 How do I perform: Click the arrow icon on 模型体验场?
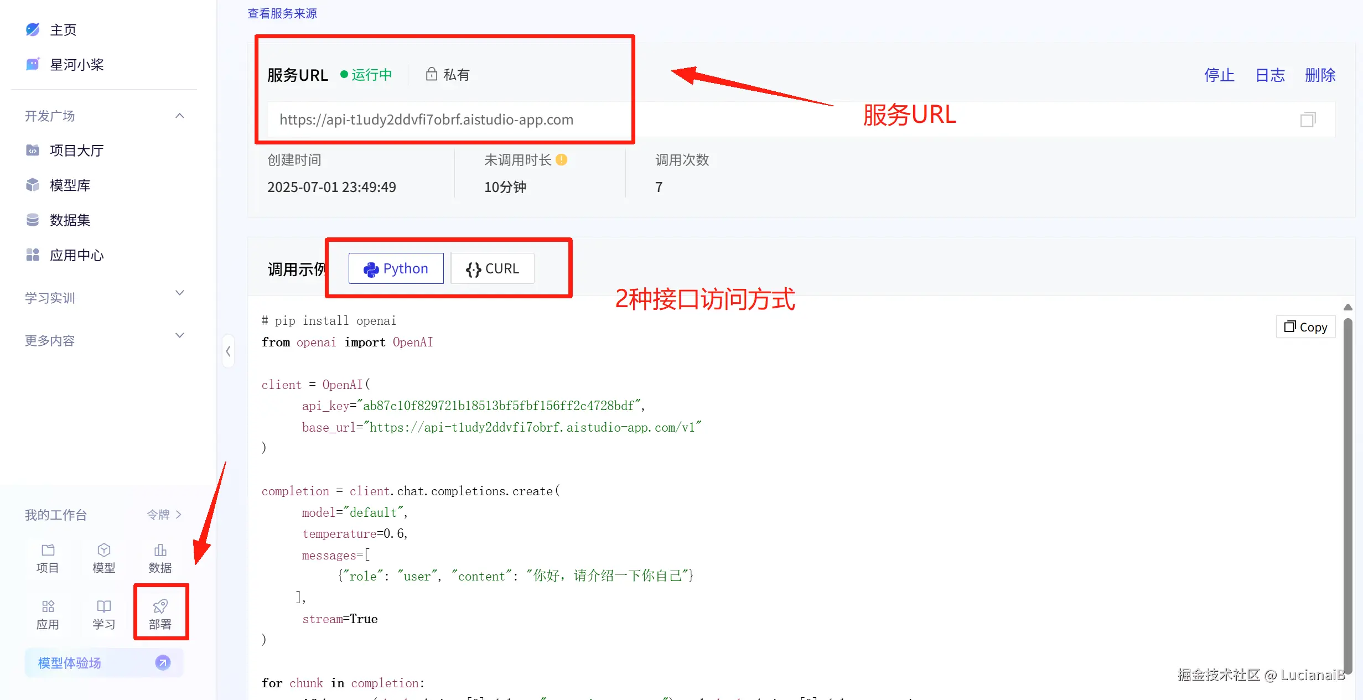(x=163, y=662)
